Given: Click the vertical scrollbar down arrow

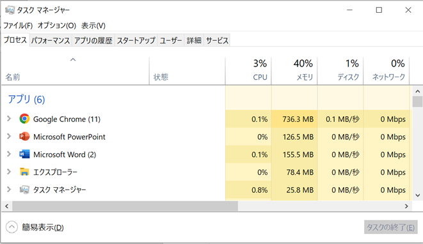Looking at the screenshot, I should coord(418,195).
